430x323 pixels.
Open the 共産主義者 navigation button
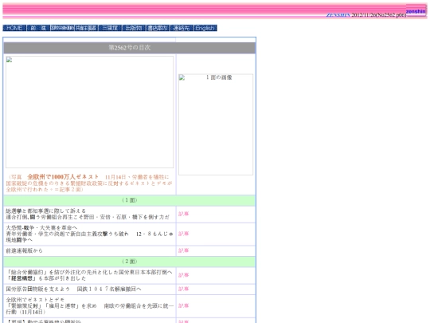click(x=86, y=28)
